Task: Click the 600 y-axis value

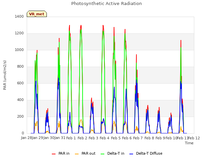Action: point(20,83)
